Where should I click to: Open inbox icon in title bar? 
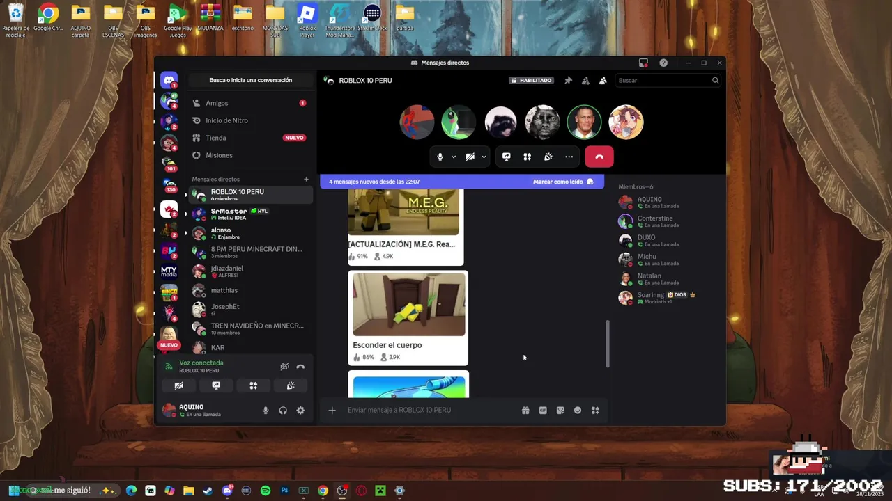[x=643, y=63]
